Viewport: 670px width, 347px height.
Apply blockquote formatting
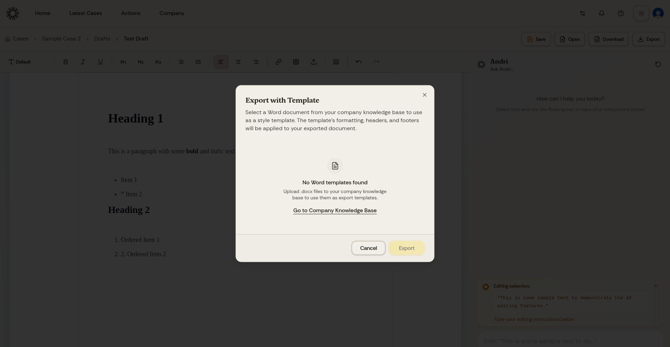336,62
